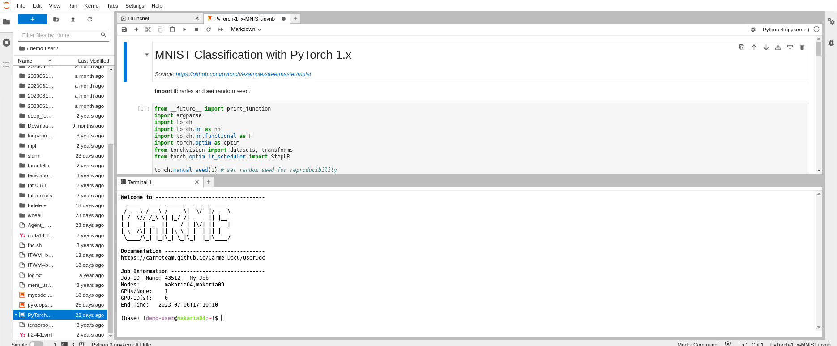Refresh the file browser

90,19
